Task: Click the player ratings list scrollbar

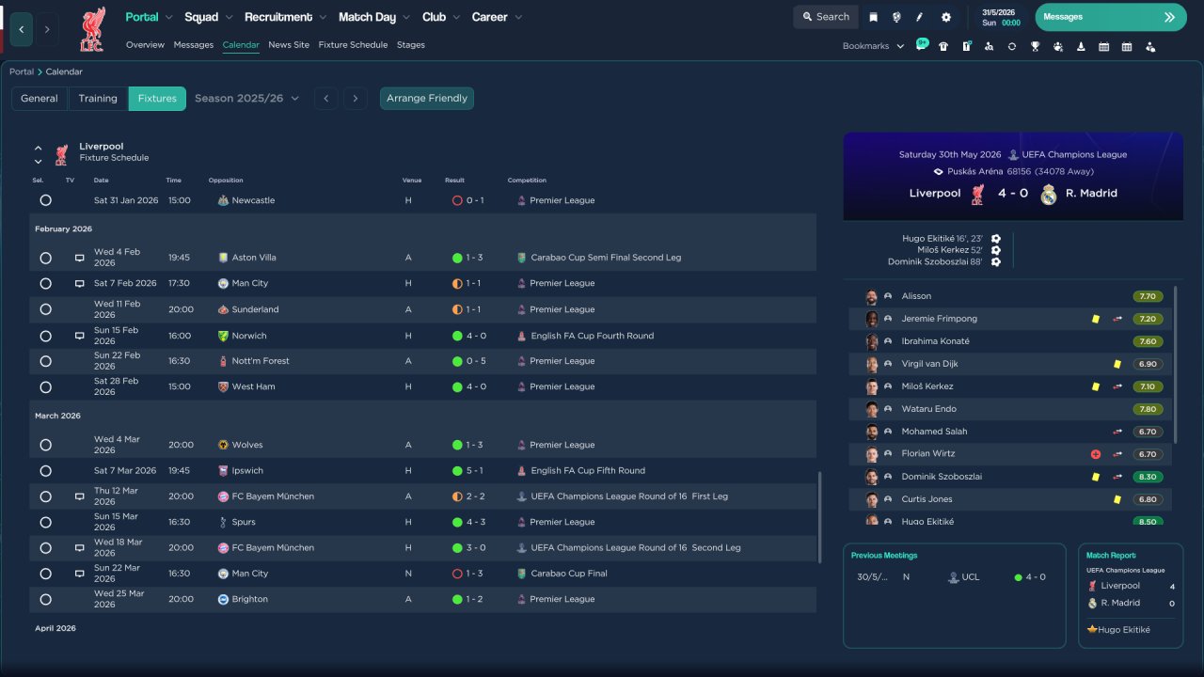Action: pyautogui.click(x=1176, y=365)
